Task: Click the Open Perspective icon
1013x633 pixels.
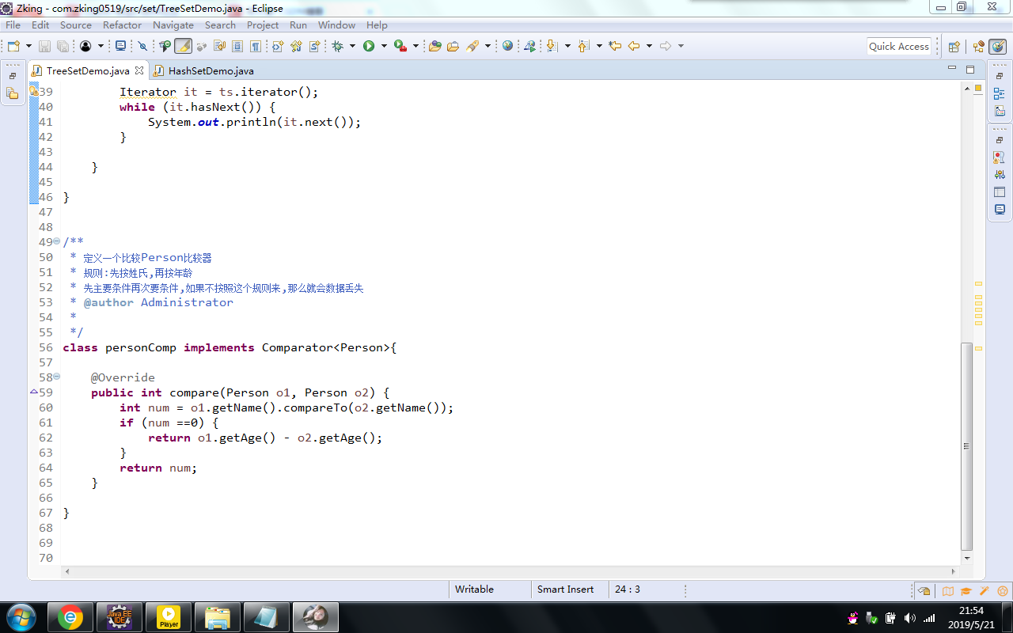Action: (x=954, y=47)
